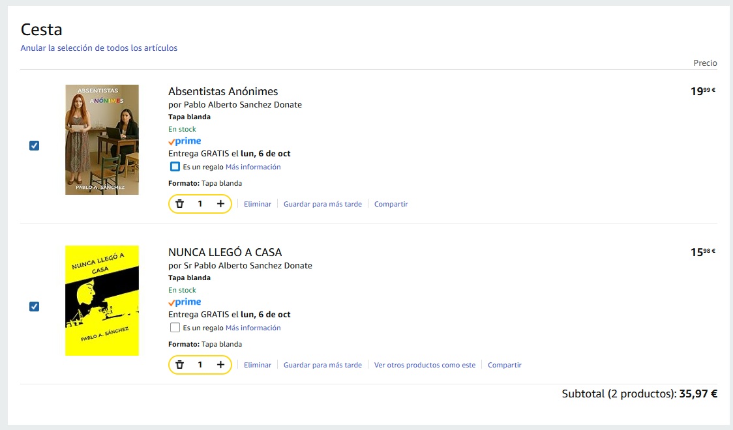Share the NUNCA LLEGÓ A CASA book
The height and width of the screenshot is (430, 733).
[x=504, y=365]
